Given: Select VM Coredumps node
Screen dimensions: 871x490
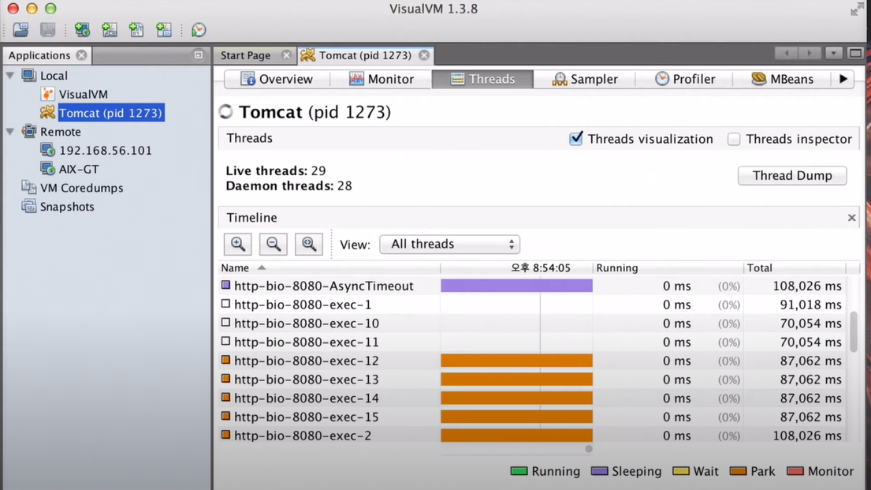Looking at the screenshot, I should click(x=82, y=188).
